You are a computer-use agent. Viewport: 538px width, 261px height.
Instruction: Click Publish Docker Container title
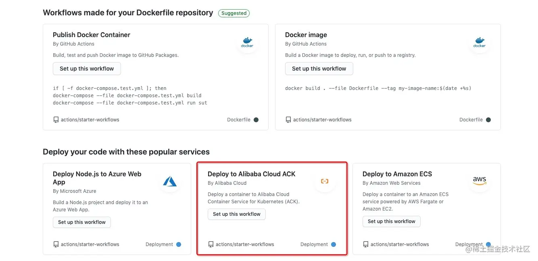(92, 35)
